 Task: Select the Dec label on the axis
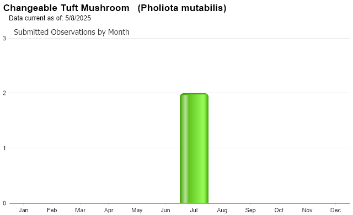click(x=335, y=210)
